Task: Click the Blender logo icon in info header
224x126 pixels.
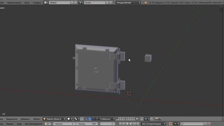Action: (146, 2)
